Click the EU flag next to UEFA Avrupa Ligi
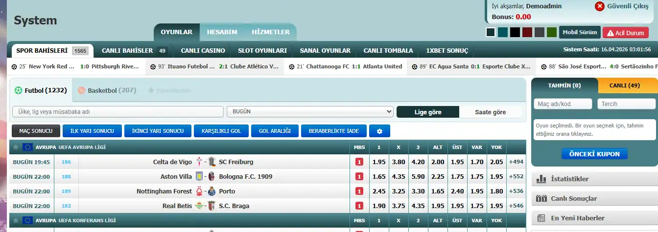Screen dimensions: 658x232 point(27,147)
